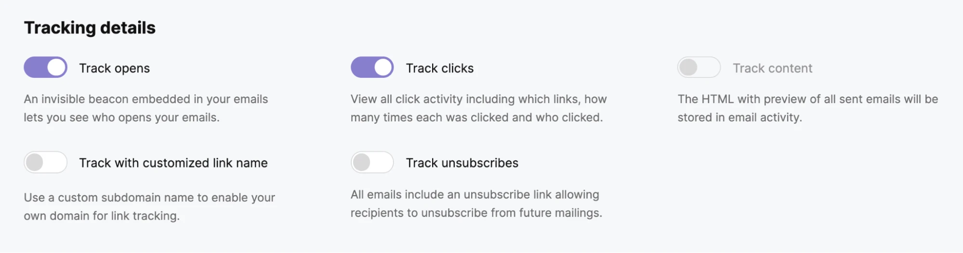The height and width of the screenshot is (253, 963).
Task: Click the unsubscribe link description paragraph
Action: [x=476, y=204]
